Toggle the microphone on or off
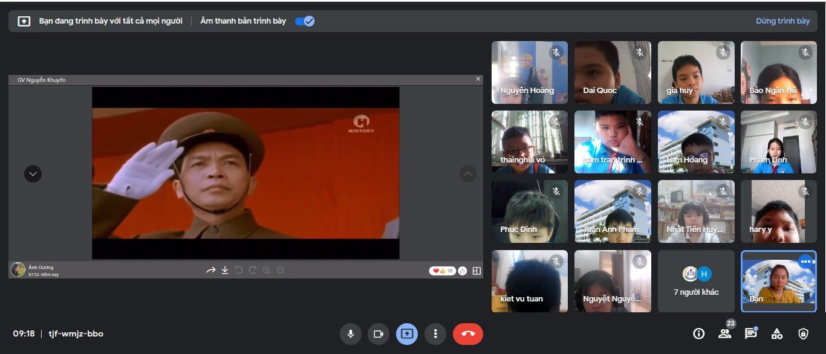 [x=350, y=333]
